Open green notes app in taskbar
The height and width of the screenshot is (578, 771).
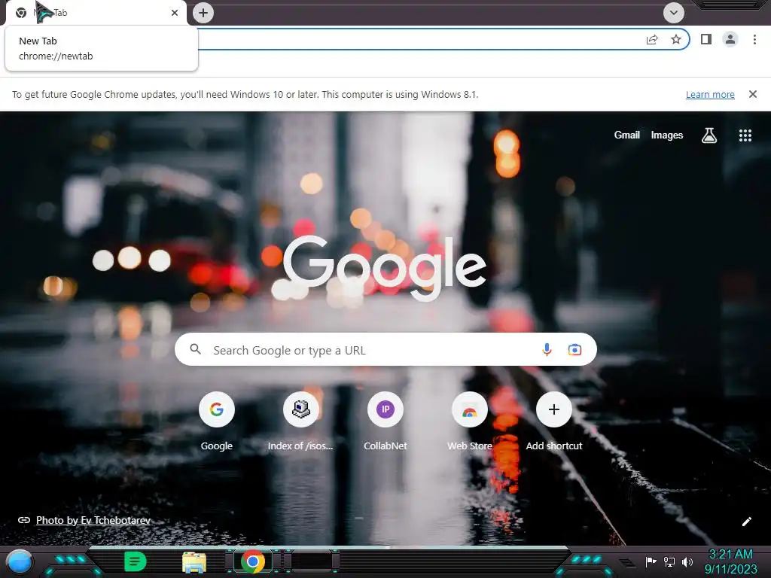pos(135,561)
